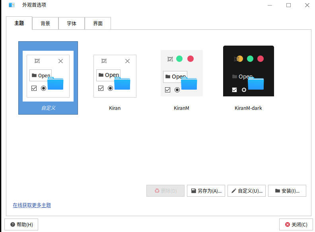Click the recycle icon on 删除 button
This screenshot has width=315, height=232.
tap(157, 191)
